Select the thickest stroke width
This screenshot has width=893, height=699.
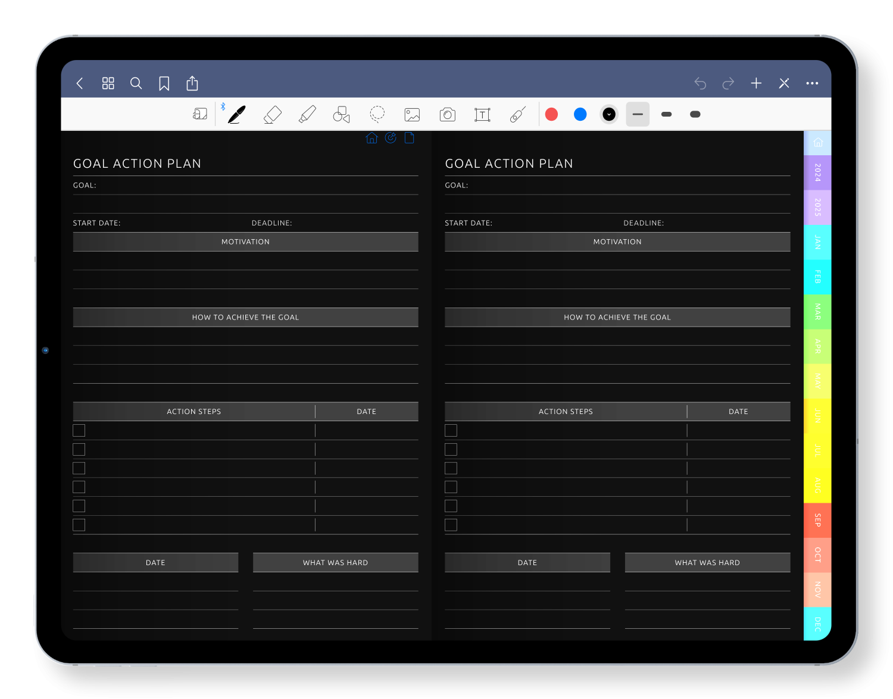695,114
